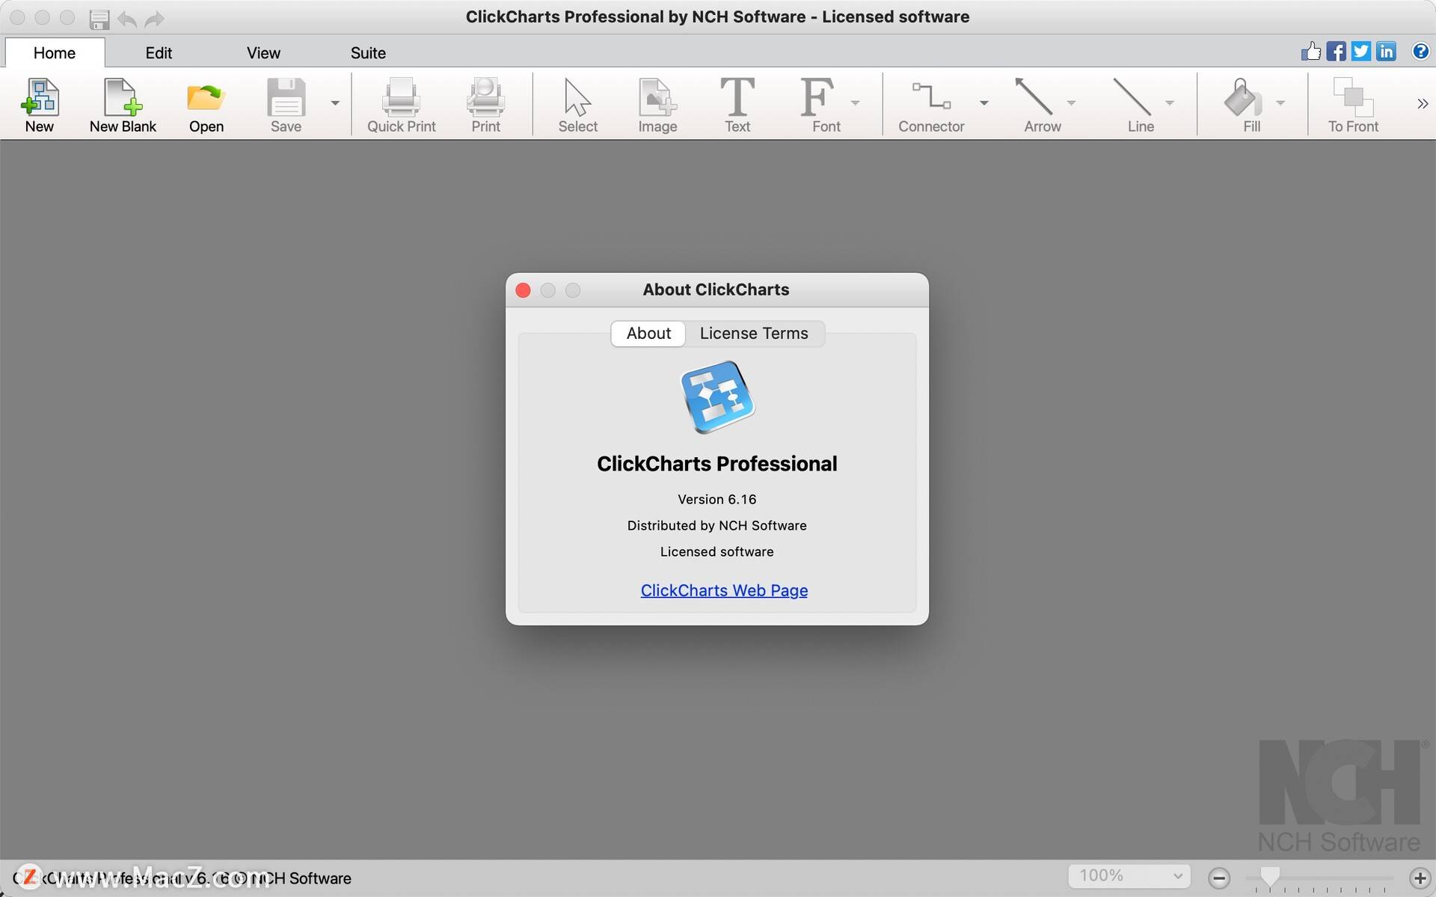This screenshot has height=897, width=1436.
Task: Open the Font options dropdown
Action: click(855, 103)
